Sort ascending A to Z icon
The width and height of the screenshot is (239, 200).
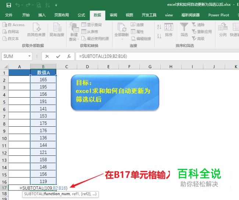point(159,27)
